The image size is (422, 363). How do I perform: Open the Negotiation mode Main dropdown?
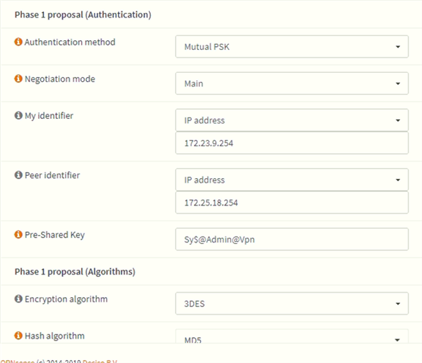tap(292, 83)
